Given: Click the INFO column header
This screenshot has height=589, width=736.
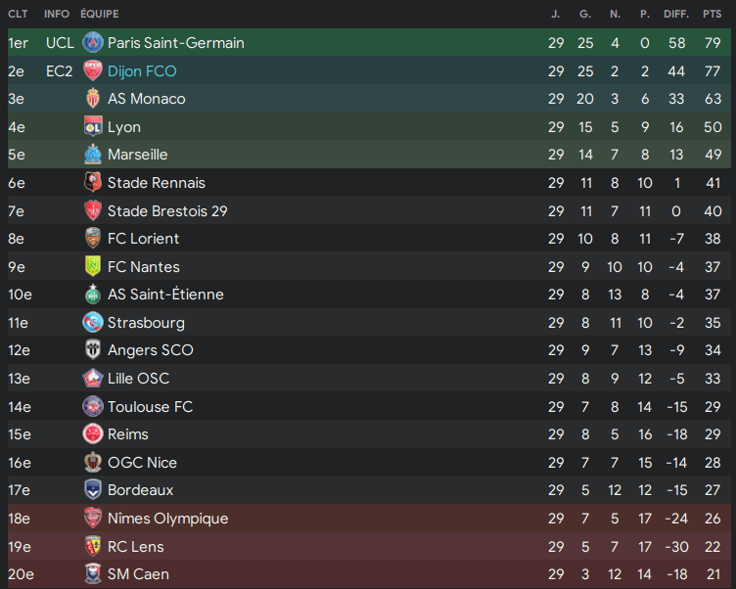Looking at the screenshot, I should (x=57, y=15).
